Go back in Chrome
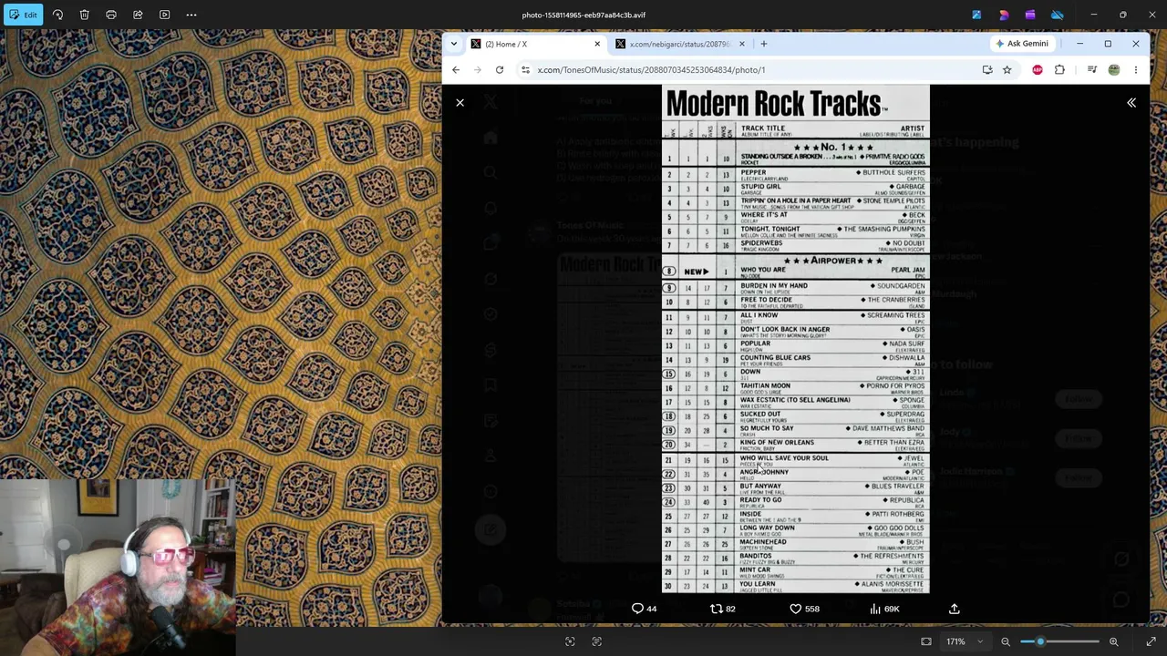This screenshot has width=1167, height=656. (x=456, y=69)
